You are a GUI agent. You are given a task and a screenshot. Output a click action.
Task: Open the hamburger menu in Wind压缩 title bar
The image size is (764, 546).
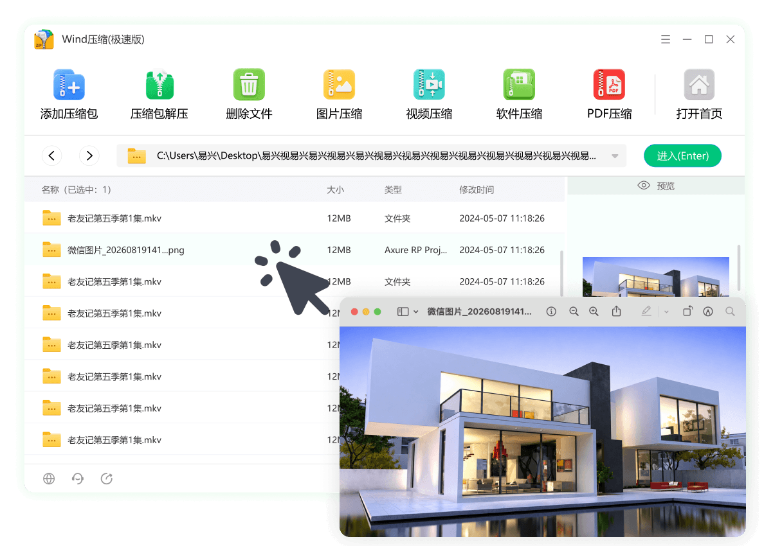(x=666, y=39)
